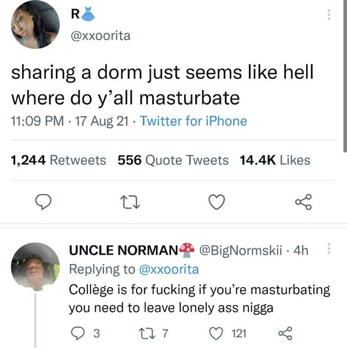Click the @xxoorita handle under author name
This screenshot has width=347, height=348.
tap(100, 35)
